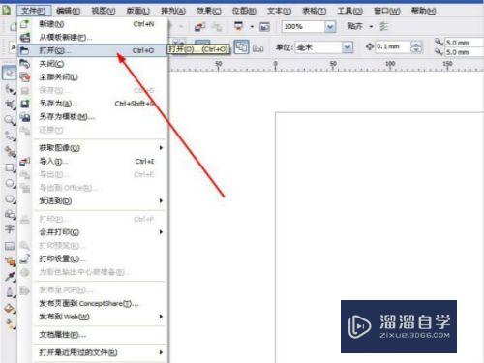This screenshot has width=484, height=363.
Task: Choose 导入(I)... menu entry
Action: (x=92, y=161)
